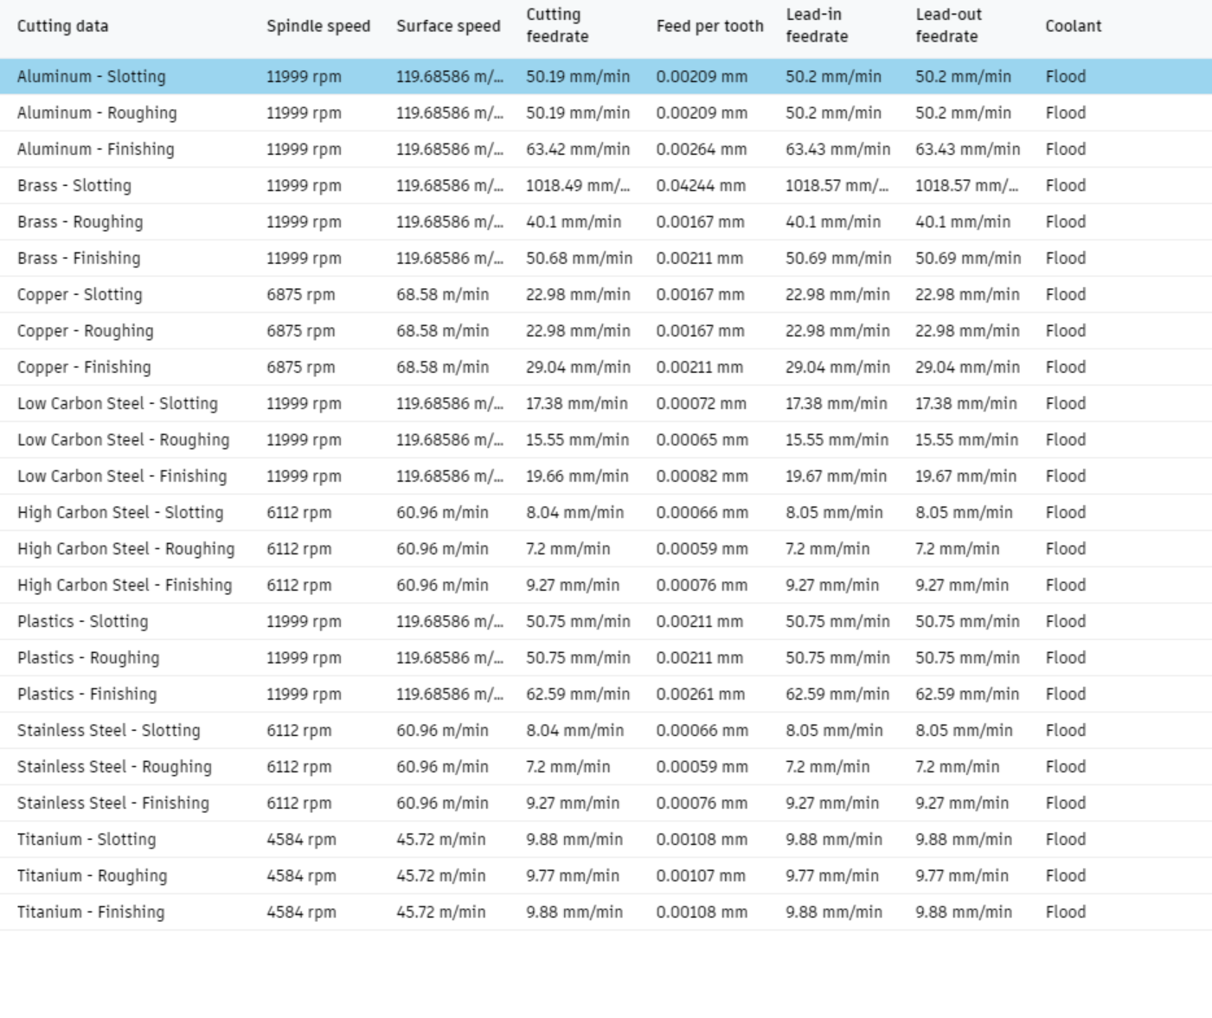The width and height of the screenshot is (1212, 1018).
Task: Pick Stainless Steel - Roughing row
Action: click(606, 766)
